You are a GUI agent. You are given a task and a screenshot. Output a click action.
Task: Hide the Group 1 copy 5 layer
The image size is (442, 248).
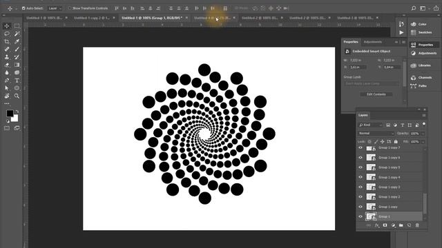[361, 167]
